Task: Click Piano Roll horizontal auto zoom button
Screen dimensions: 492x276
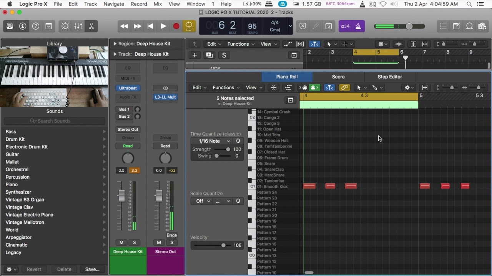Action: click(425, 88)
